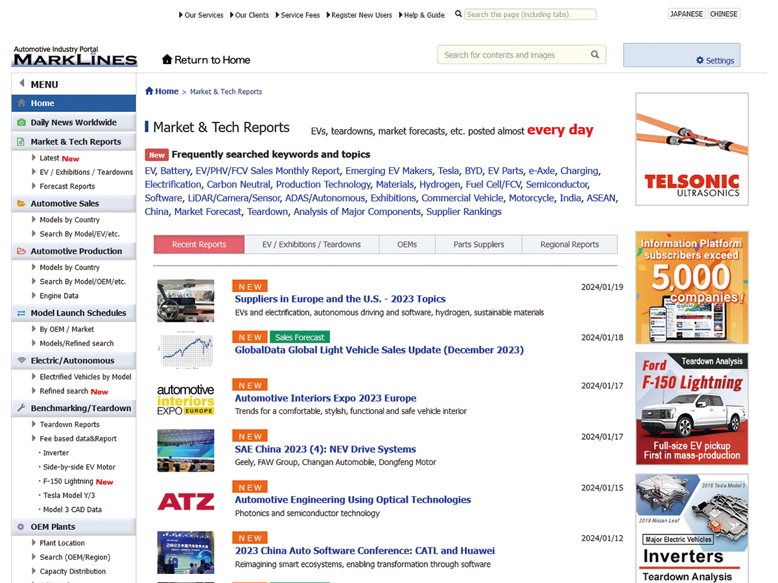This screenshot has height=583, width=778.
Task: Click the wifi icon for Electric/Autonomous
Action: [x=21, y=361]
